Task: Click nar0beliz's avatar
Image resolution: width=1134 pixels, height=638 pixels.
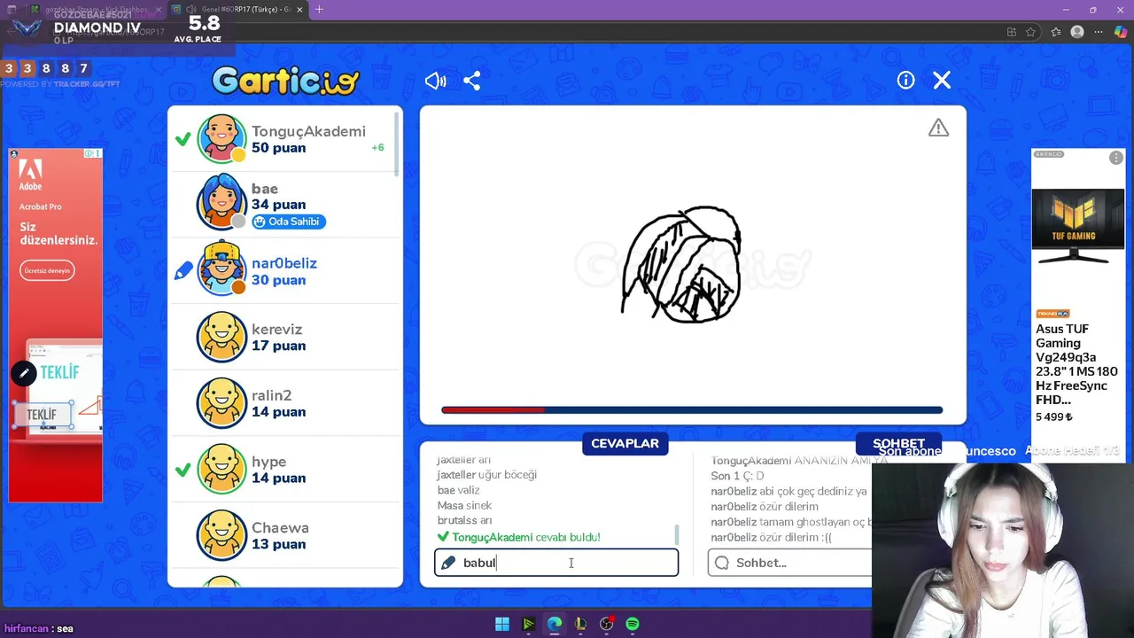Action: click(x=221, y=268)
